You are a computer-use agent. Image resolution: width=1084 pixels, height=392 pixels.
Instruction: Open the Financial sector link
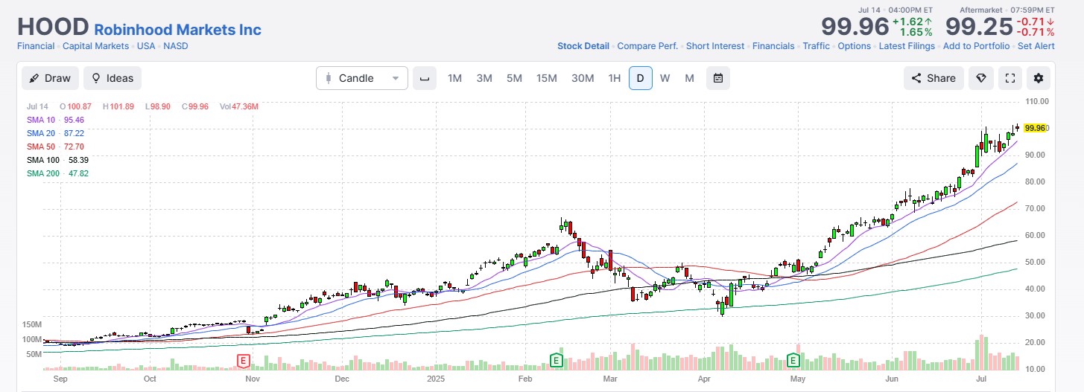click(x=36, y=46)
